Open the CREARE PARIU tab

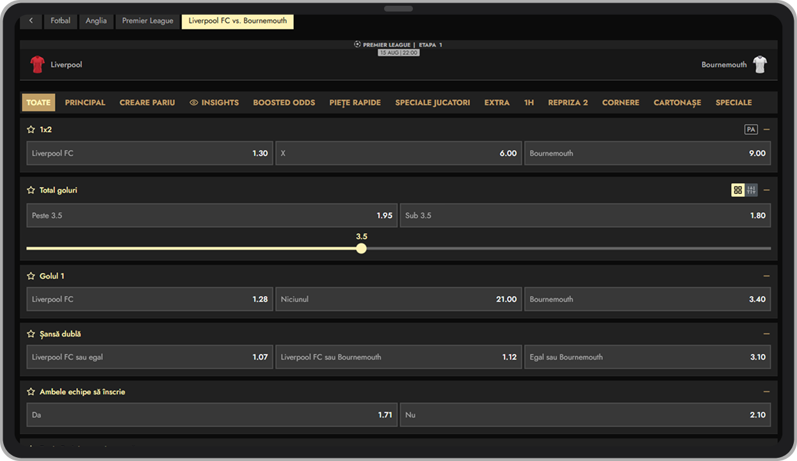[x=147, y=102]
